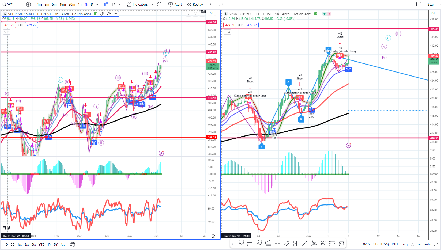441x250 pixels.
Task: Click the green flag on right chart legend
Action: [x=316, y=14]
